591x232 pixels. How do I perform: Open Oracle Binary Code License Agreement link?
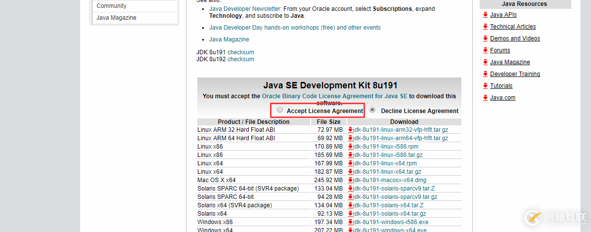click(x=335, y=96)
